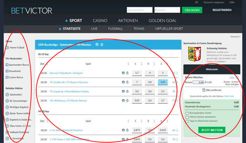
Task: Click the Sportwetten Bonus star icon
Action: pos(7,65)
